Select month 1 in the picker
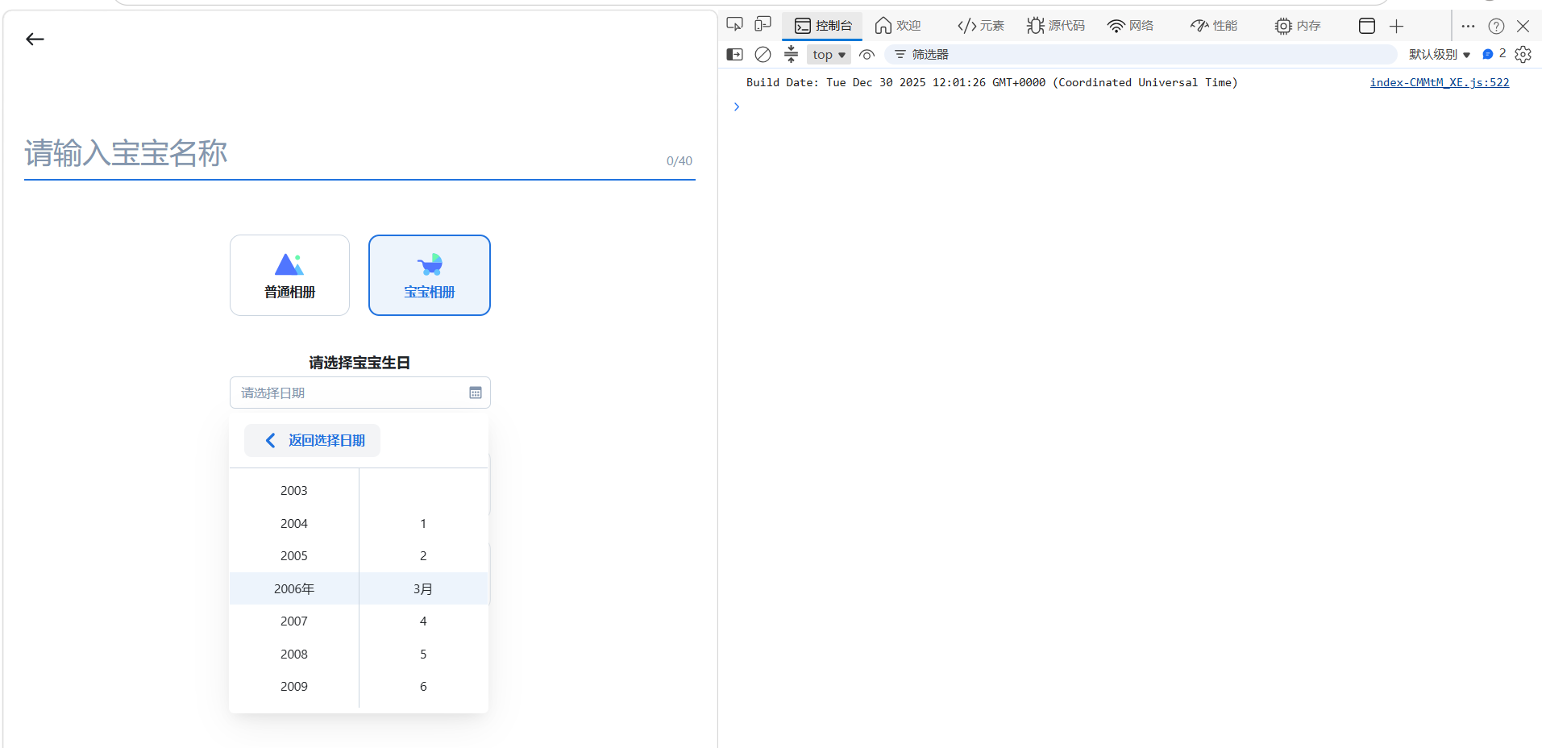Viewport: 1546px width, 748px height. [423, 524]
